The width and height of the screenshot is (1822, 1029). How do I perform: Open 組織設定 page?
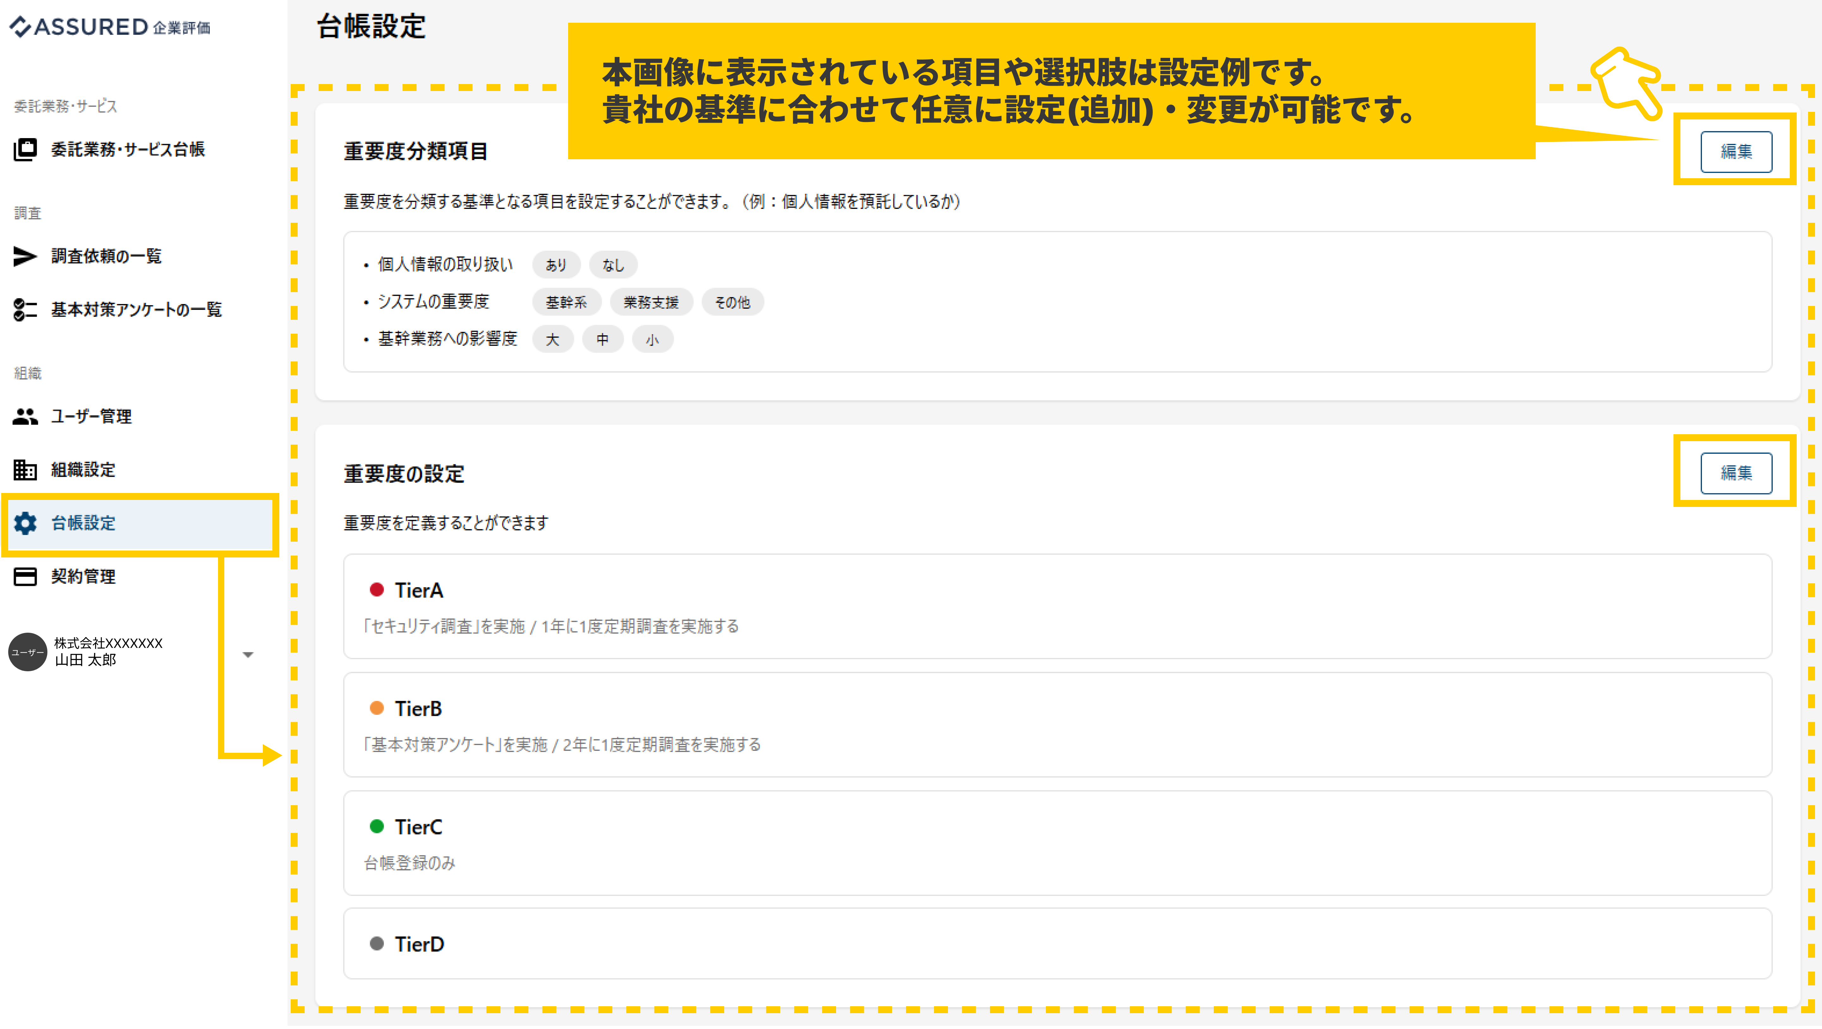(83, 470)
